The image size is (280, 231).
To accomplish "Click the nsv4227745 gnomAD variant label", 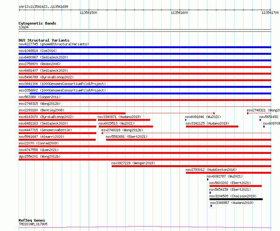I will (54, 44).
